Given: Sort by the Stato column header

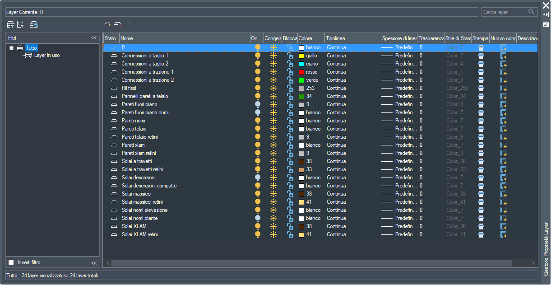Looking at the screenshot, I should (x=111, y=38).
